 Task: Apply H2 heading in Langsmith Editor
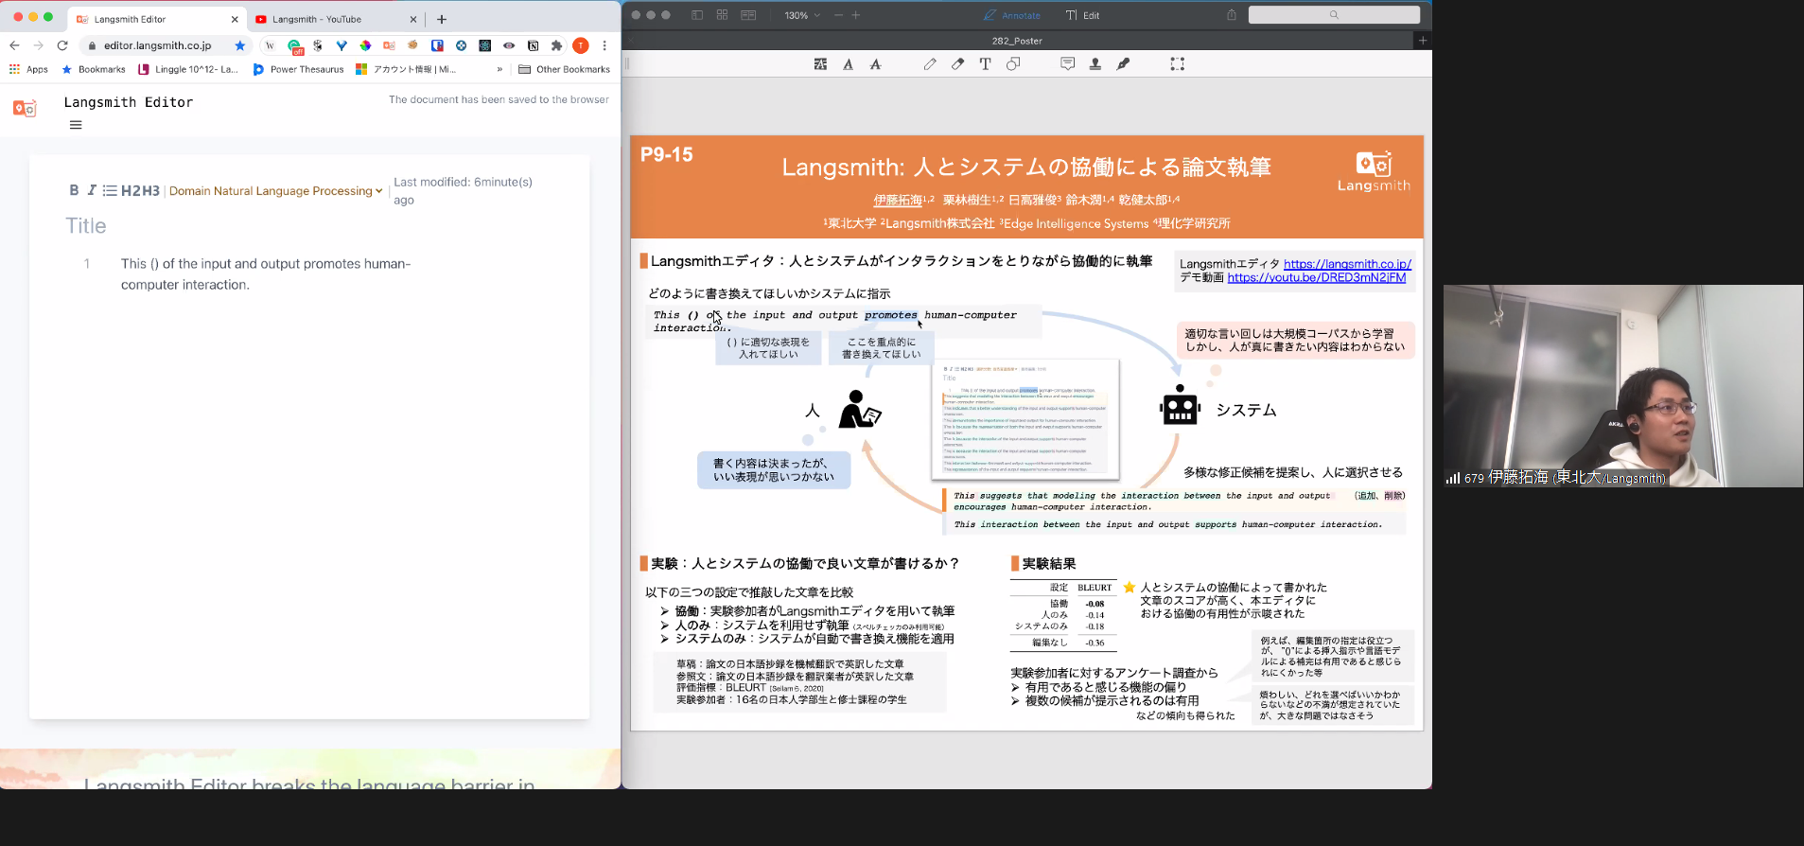tap(131, 190)
